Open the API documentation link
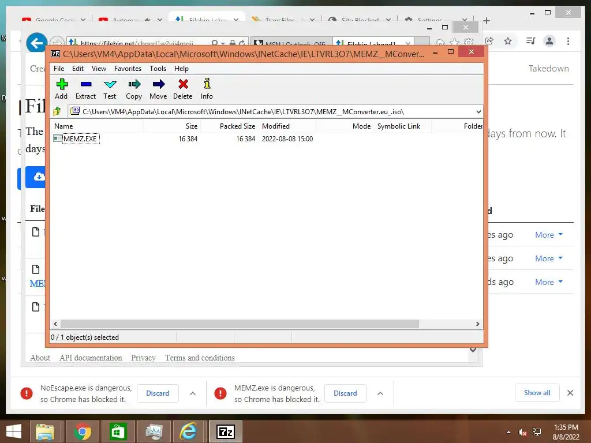This screenshot has width=591, height=443. point(91,358)
